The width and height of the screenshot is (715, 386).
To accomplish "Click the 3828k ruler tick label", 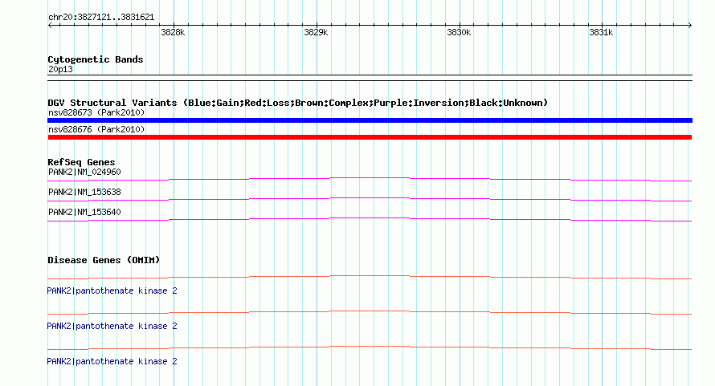I will [x=173, y=32].
